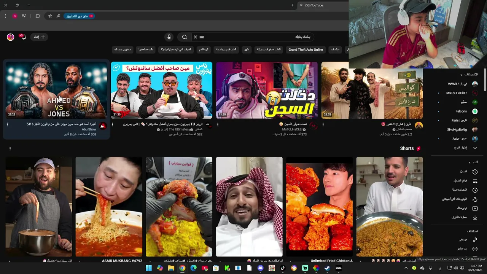Open the Ahmed vs Jones video thumbnail
487x274 pixels.
[56, 90]
